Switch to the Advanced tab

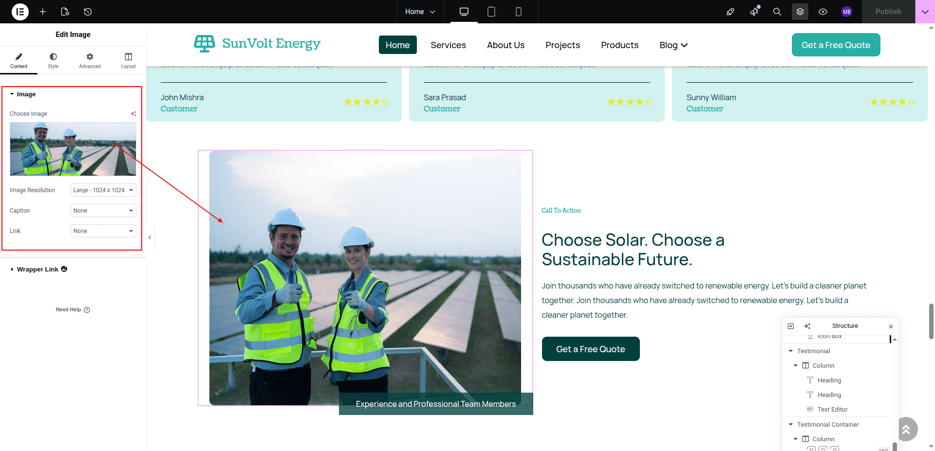pos(90,60)
